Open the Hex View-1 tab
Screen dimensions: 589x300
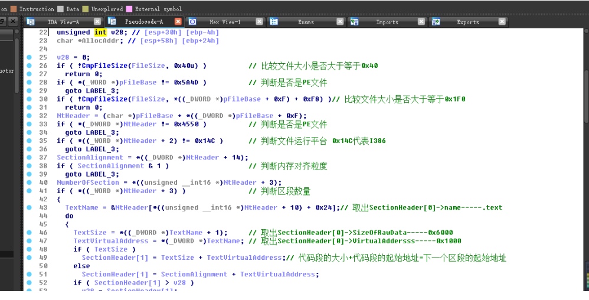pyautogui.click(x=225, y=22)
